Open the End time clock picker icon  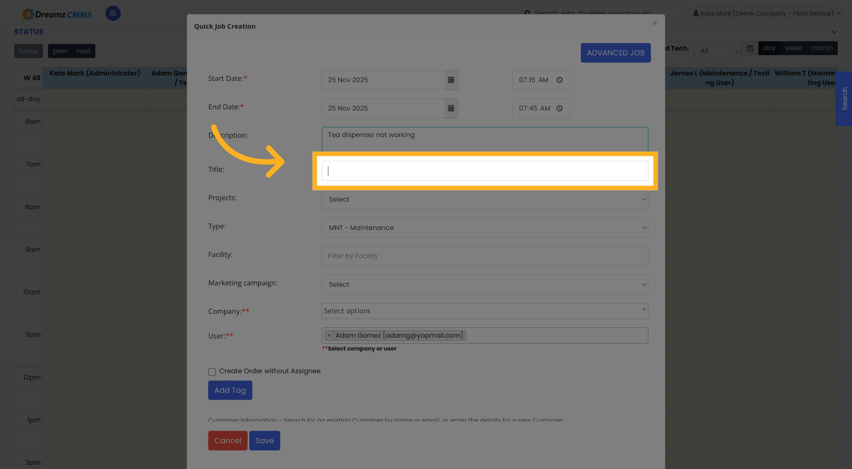pos(560,108)
